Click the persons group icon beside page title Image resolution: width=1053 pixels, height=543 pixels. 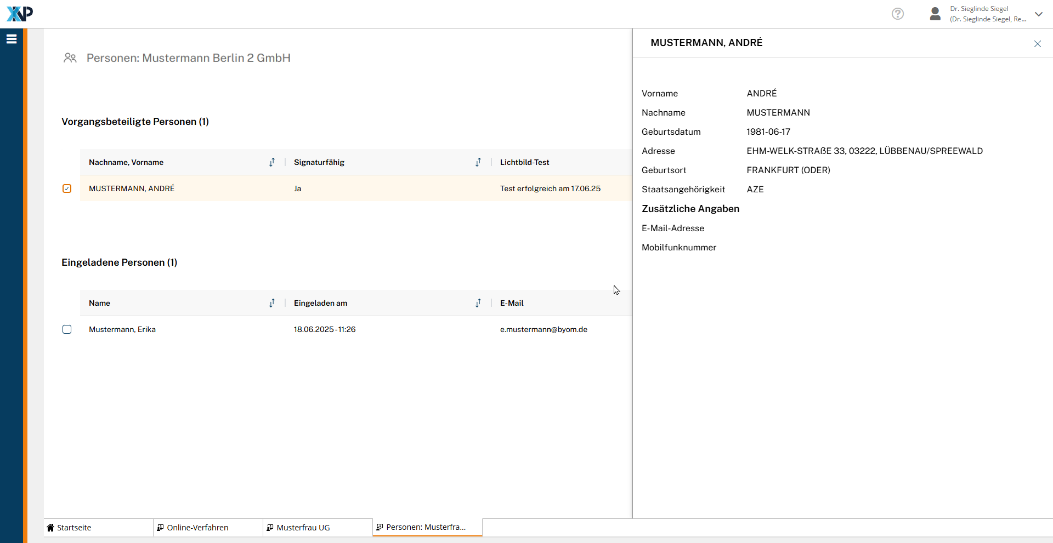point(70,58)
